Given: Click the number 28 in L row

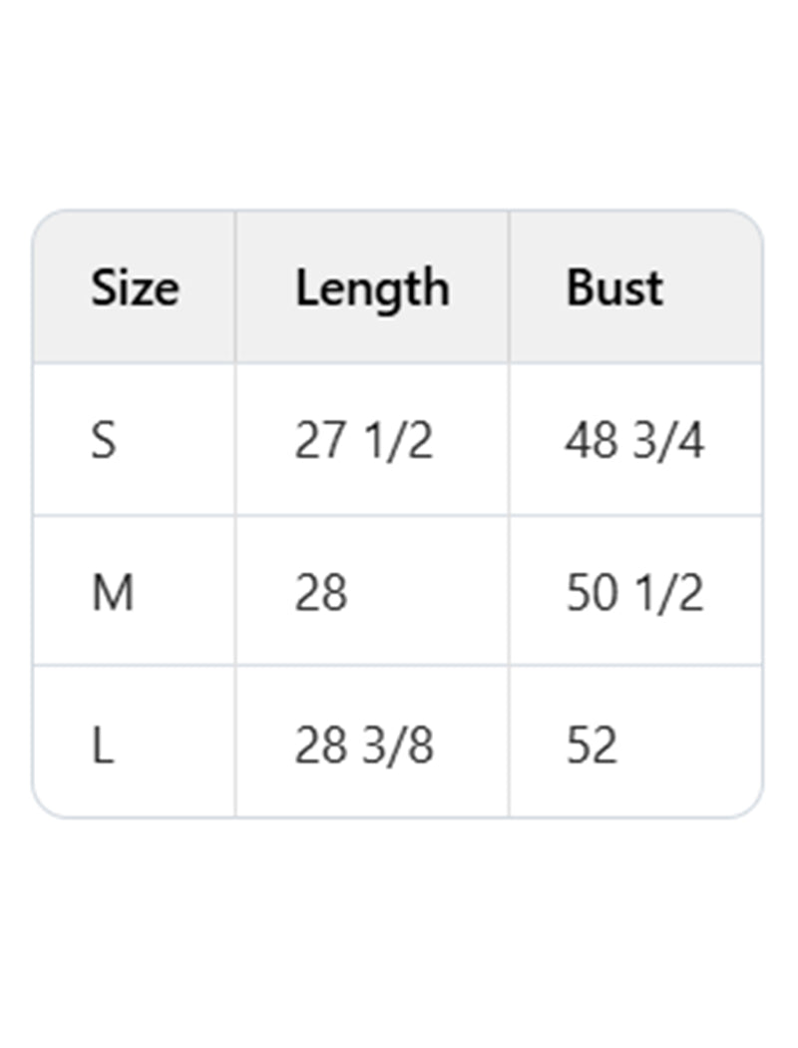Looking at the screenshot, I should point(320,745).
